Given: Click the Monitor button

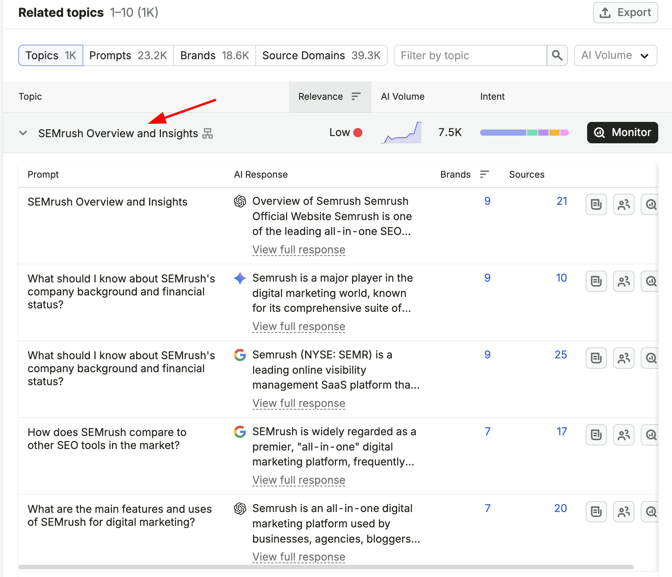Looking at the screenshot, I should click(622, 133).
